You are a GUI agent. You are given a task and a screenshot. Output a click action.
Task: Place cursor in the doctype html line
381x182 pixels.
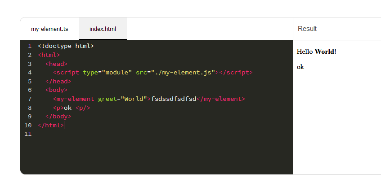point(66,46)
